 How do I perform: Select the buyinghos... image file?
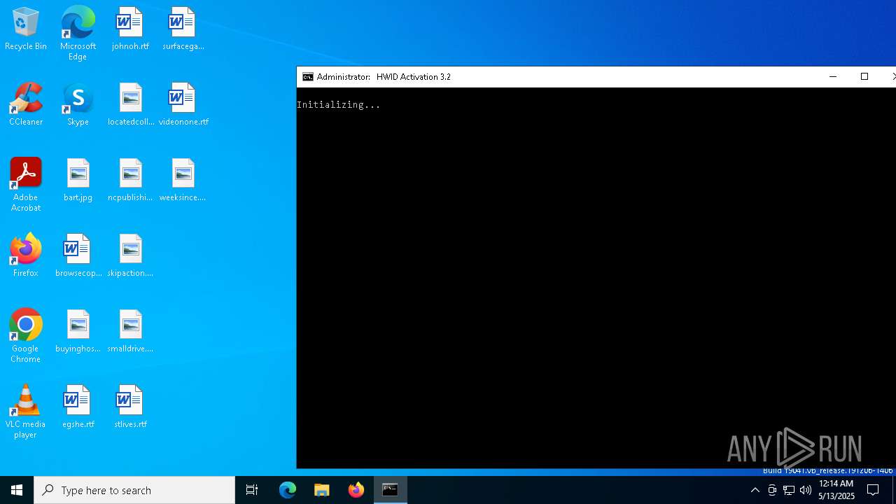coord(78,332)
